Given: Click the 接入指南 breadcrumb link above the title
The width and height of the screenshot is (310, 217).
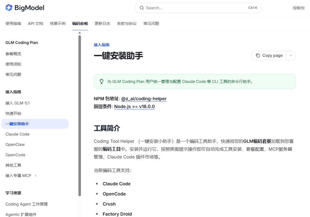Looking at the screenshot, I should (x=101, y=45).
